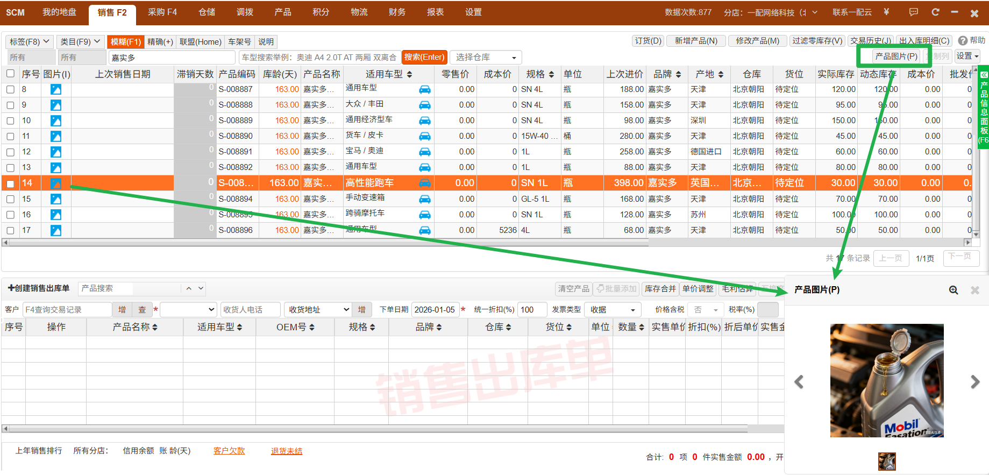Zoom product image with magnifier icon
The image size is (989, 475).
(x=953, y=290)
